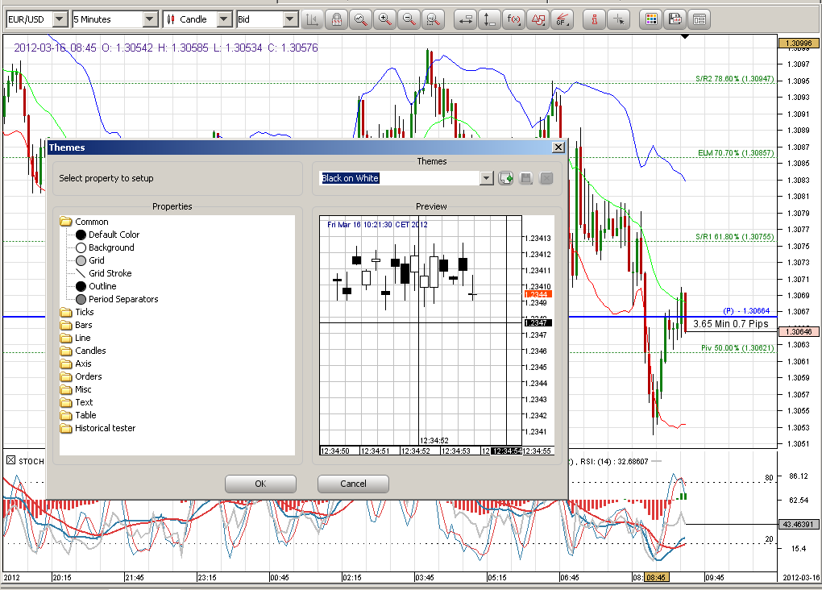
Task: Select the Grid property
Action: [90, 260]
